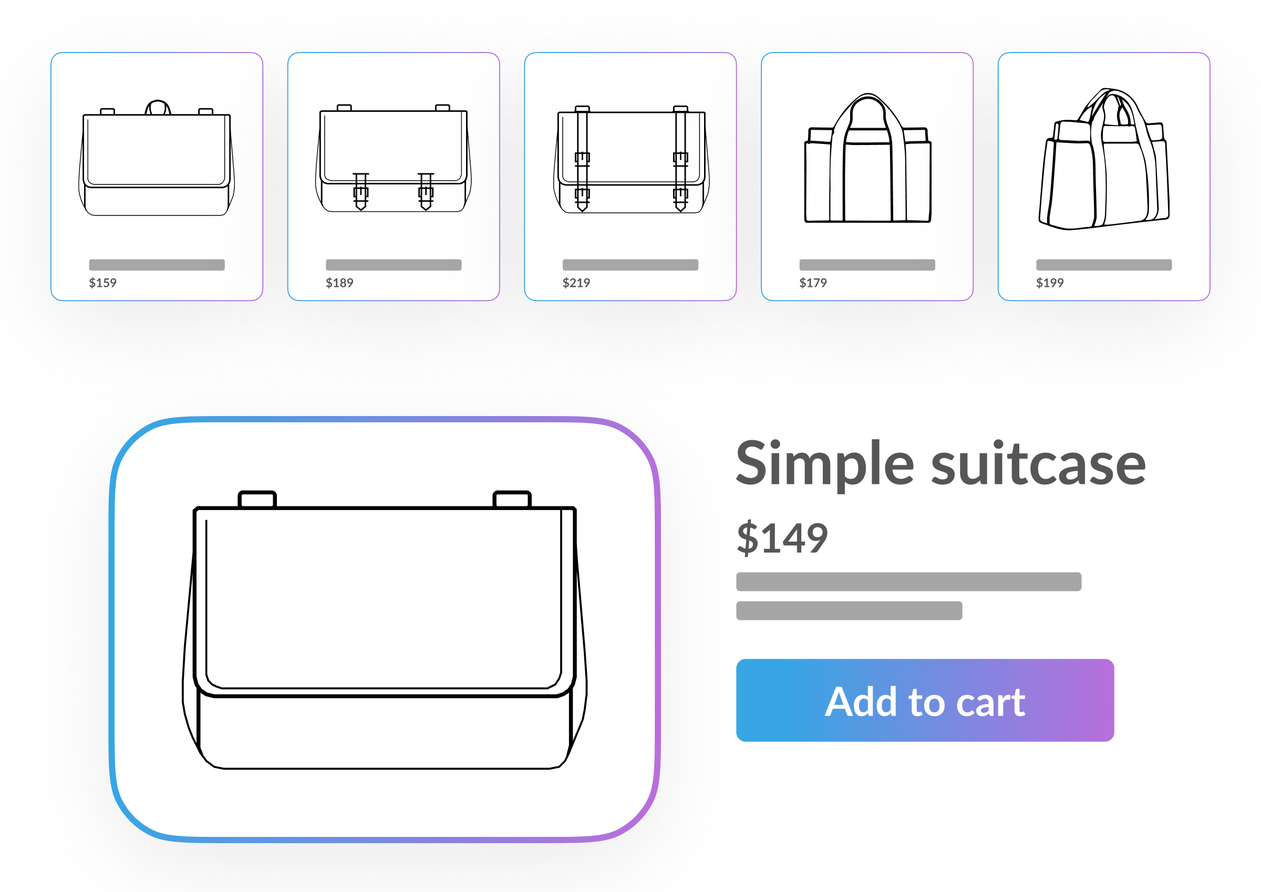Click the Add to cart button
1261x892 pixels.
[925, 700]
